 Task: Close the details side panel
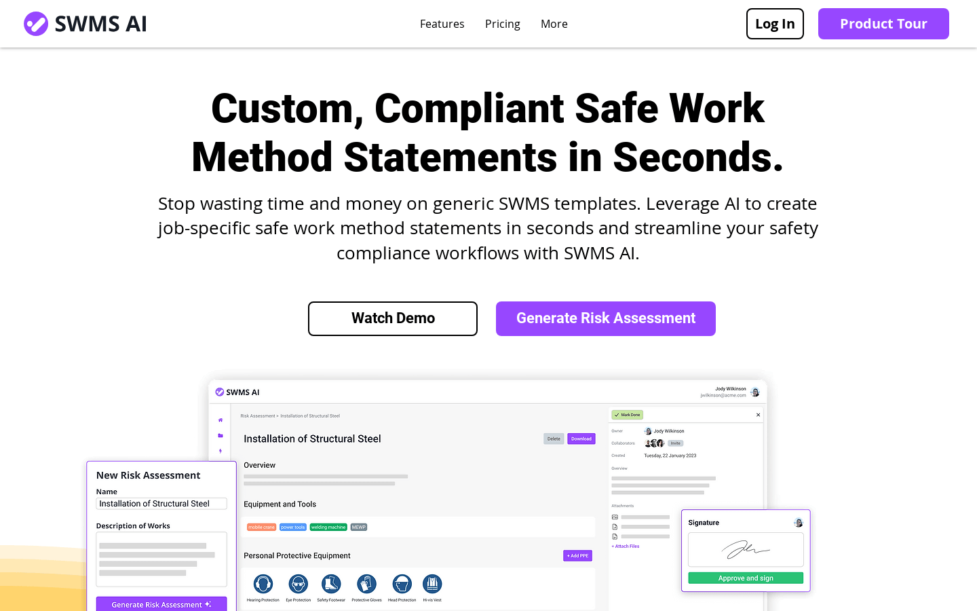pos(758,415)
